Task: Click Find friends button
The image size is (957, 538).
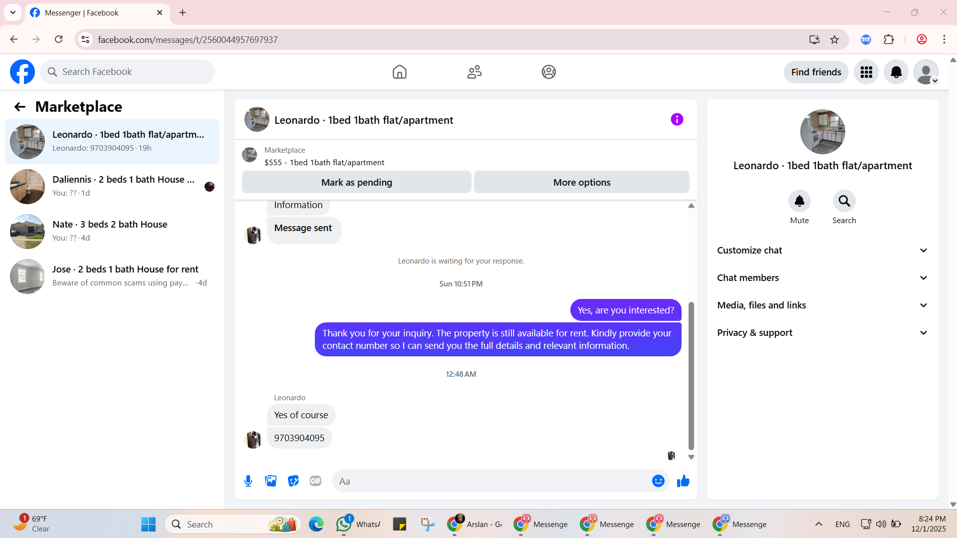Action: 816,72
